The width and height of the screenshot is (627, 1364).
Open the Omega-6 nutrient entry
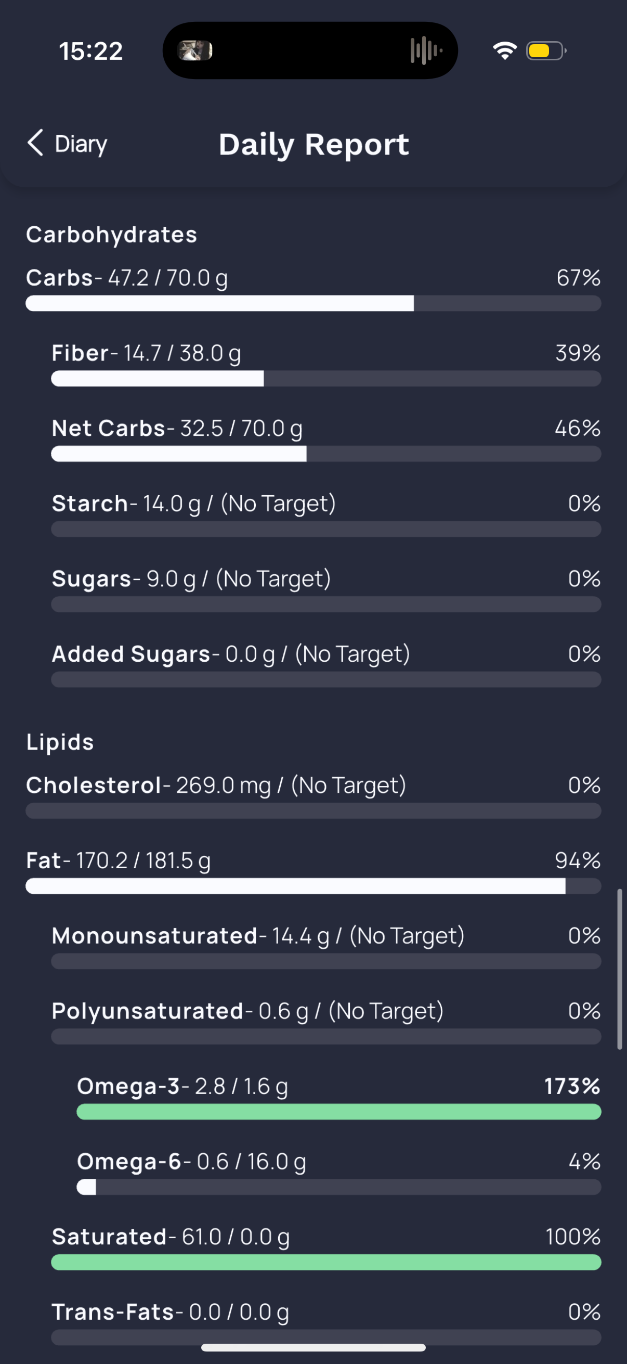(191, 1161)
